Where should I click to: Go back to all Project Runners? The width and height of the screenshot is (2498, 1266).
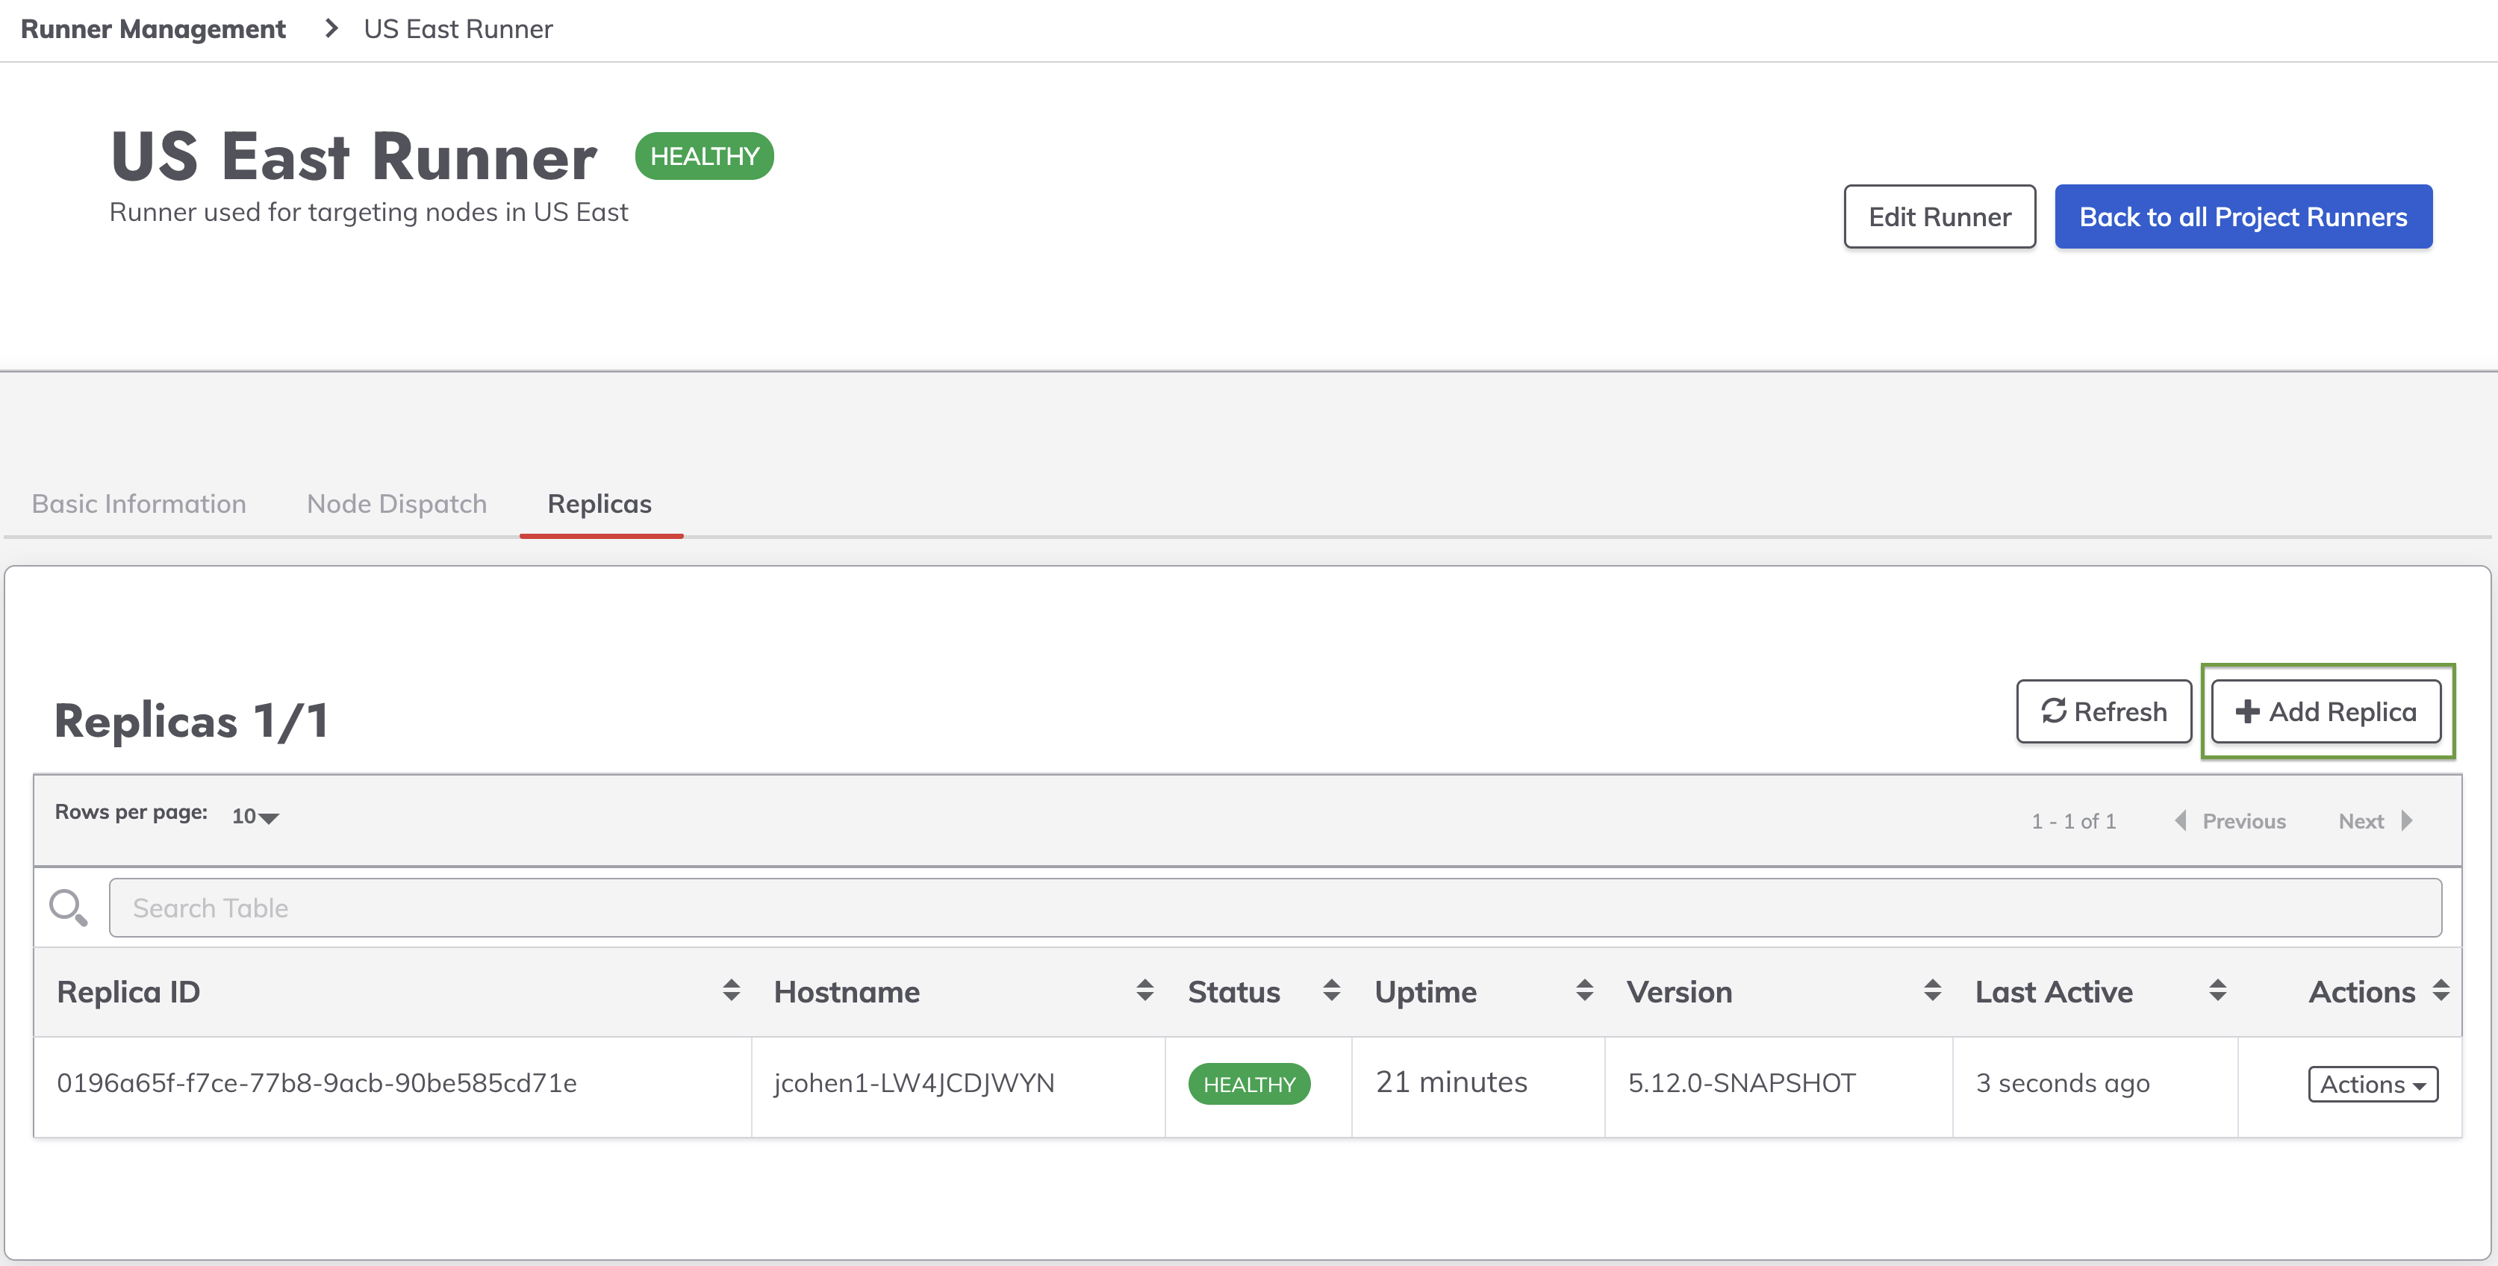pos(2243,217)
